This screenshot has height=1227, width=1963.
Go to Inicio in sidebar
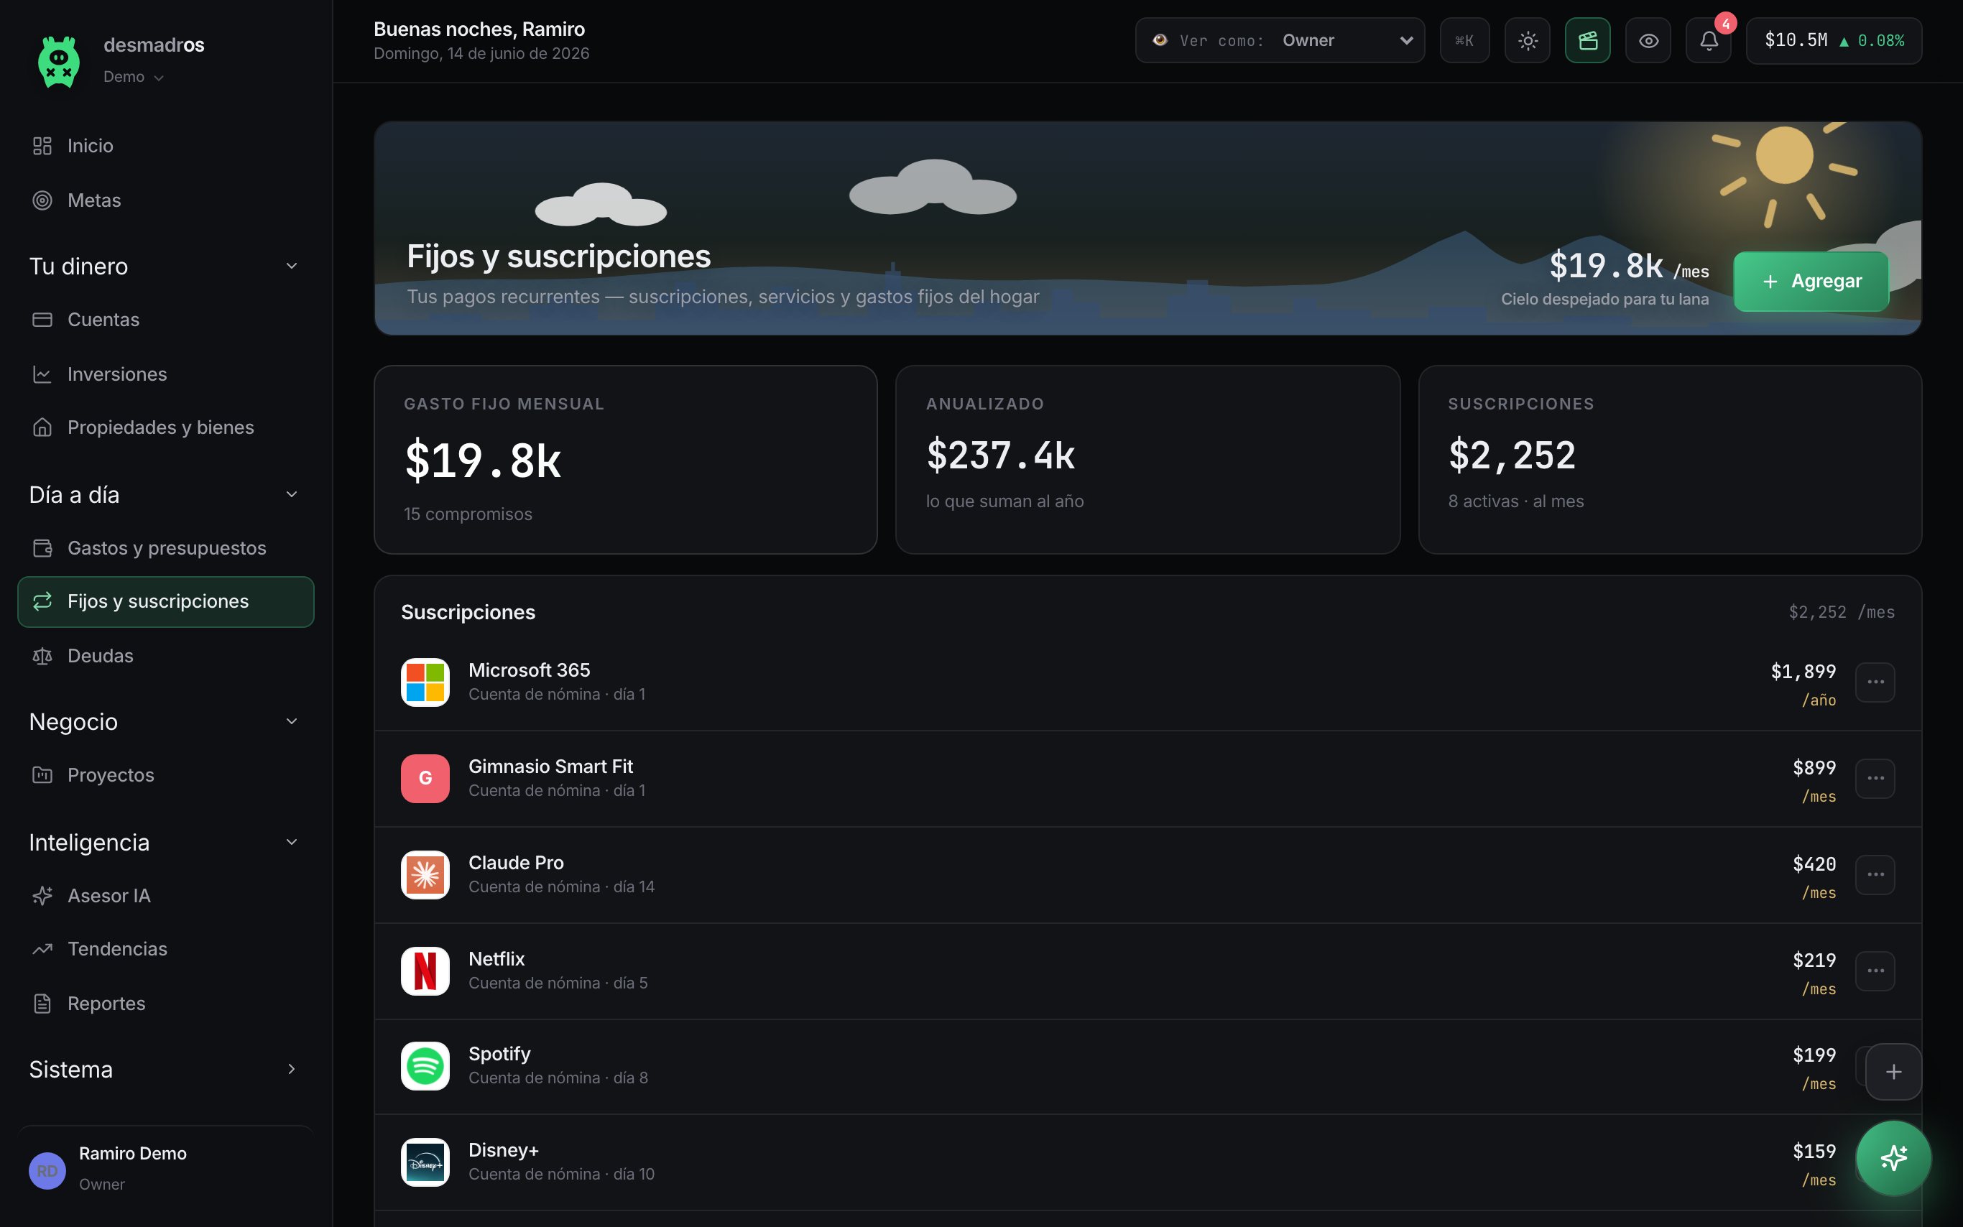[x=165, y=146]
